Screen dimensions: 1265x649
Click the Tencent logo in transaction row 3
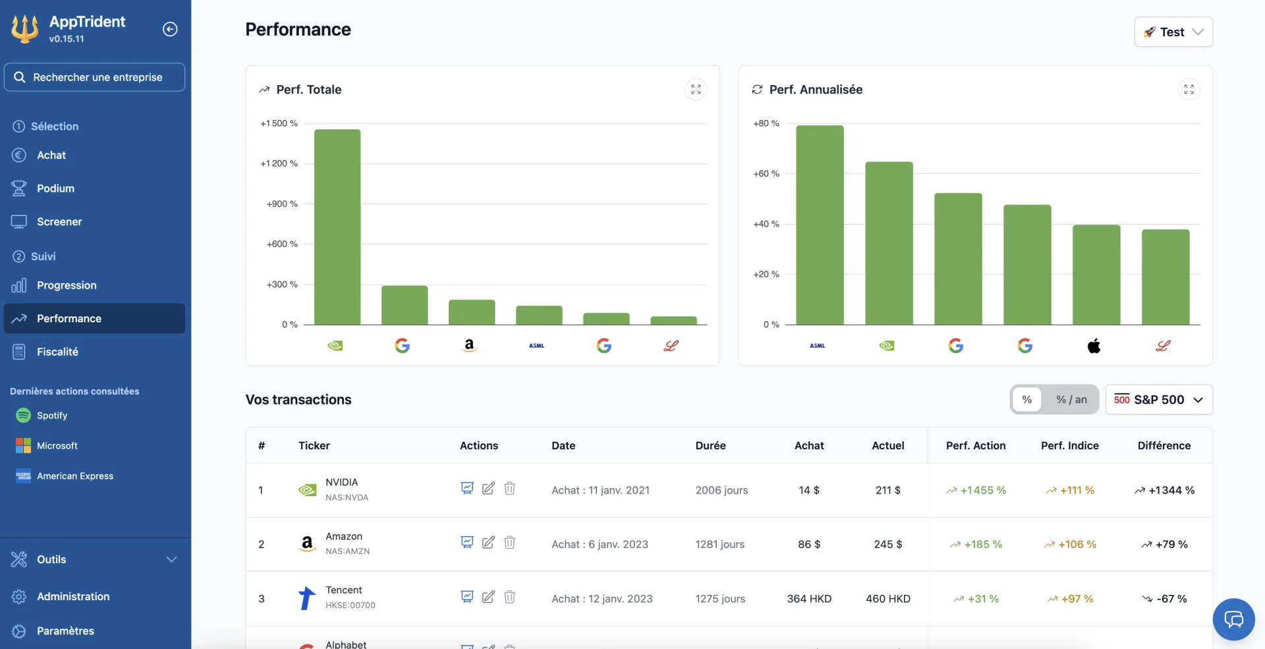point(306,598)
